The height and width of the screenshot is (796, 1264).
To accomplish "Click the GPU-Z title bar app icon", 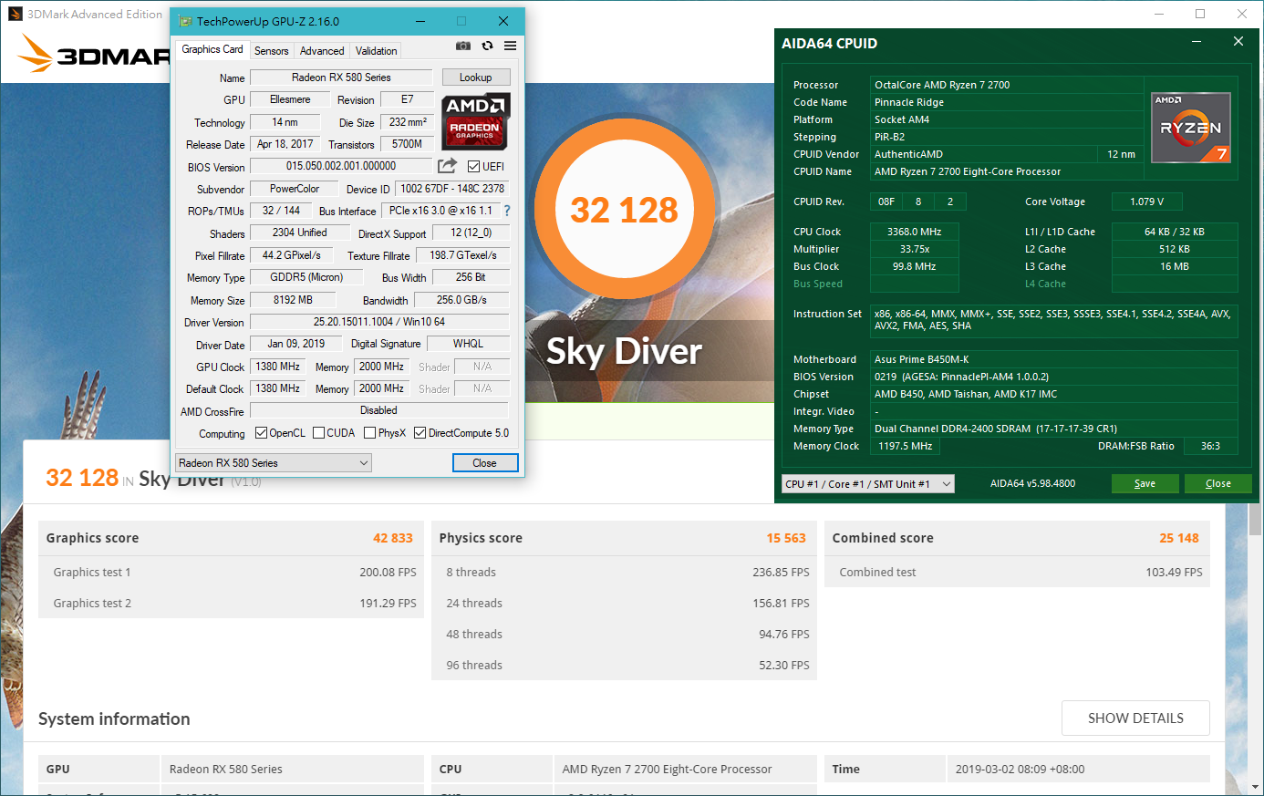I will click(185, 21).
